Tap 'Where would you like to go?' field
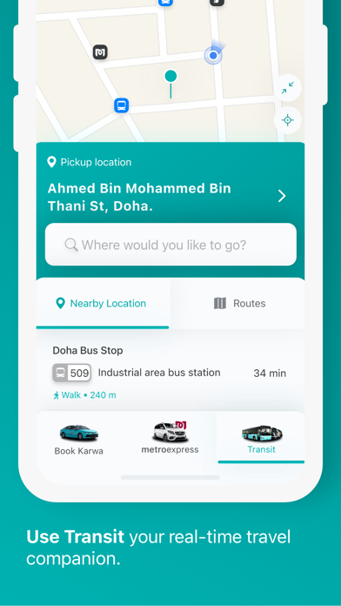The width and height of the screenshot is (341, 606). tap(170, 245)
